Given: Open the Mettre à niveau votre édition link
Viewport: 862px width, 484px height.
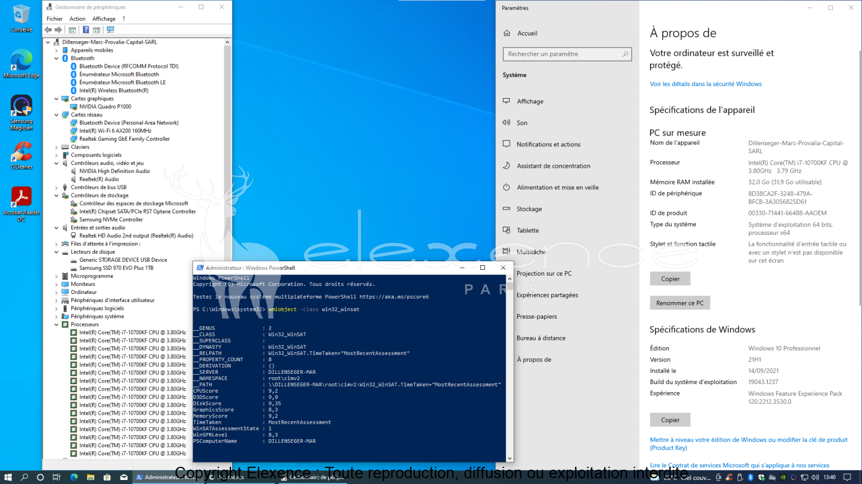Looking at the screenshot, I should pos(749,444).
